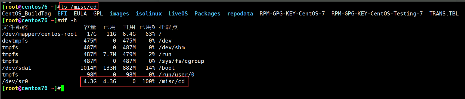Click the 'Packages' directory entry
Viewport: 465px width, 99px height.
coord(207,14)
